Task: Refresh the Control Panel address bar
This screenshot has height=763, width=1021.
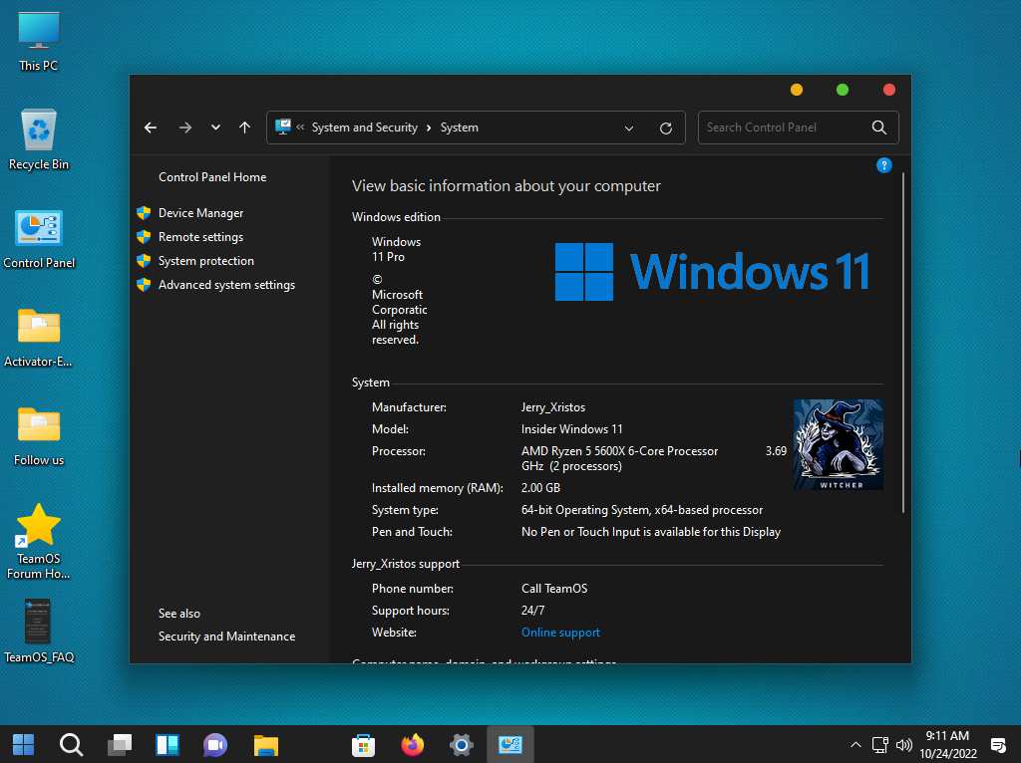Action: pyautogui.click(x=666, y=127)
